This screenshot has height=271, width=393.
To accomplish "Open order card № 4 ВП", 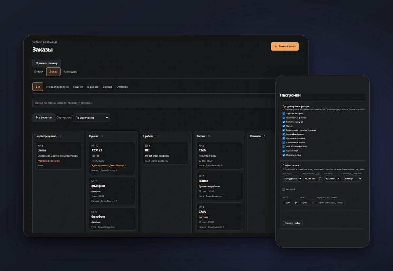I will coord(166,153).
